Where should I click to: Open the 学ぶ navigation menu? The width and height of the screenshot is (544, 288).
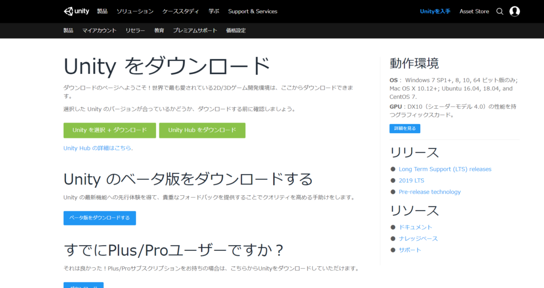pyautogui.click(x=214, y=12)
